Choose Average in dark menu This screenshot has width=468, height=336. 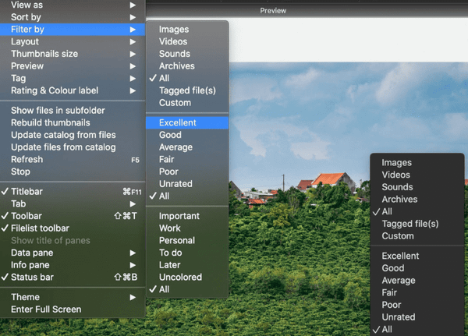(x=417, y=281)
